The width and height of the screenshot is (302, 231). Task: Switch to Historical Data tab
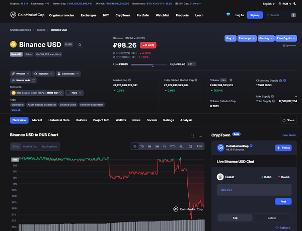click(x=59, y=120)
